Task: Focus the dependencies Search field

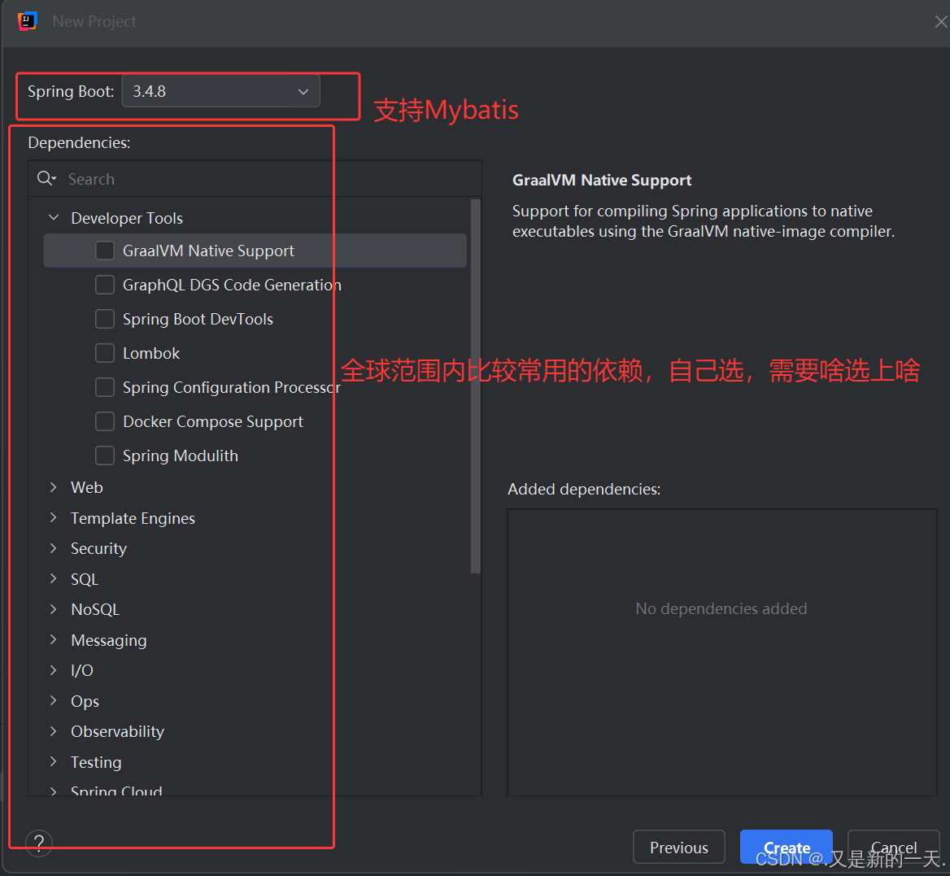Action: coord(255,179)
